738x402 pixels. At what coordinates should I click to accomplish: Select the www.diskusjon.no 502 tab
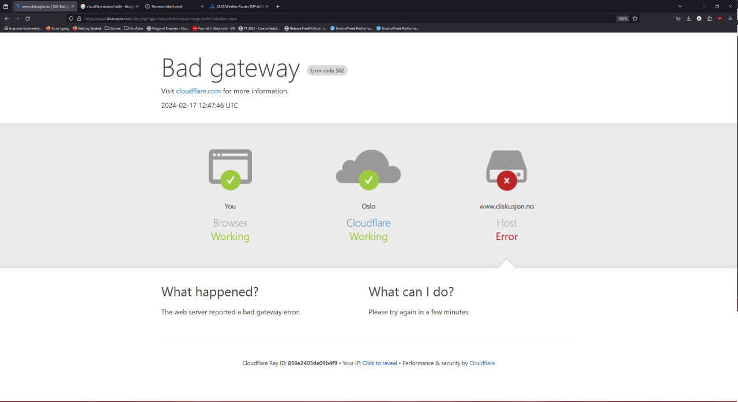(x=44, y=6)
